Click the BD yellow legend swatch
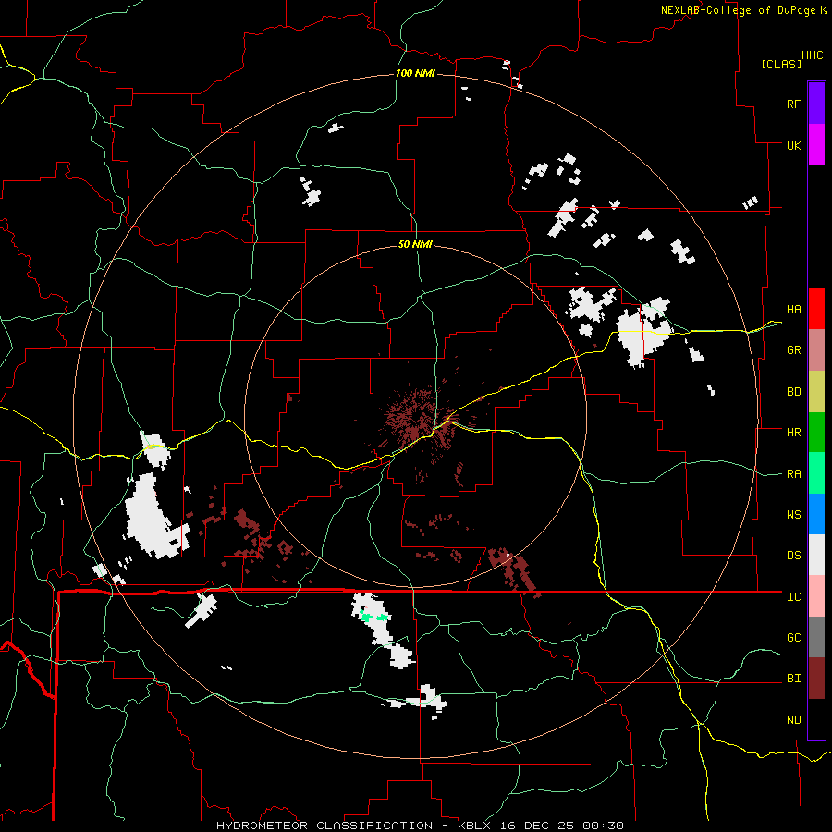The width and height of the screenshot is (832, 832). pos(816,391)
